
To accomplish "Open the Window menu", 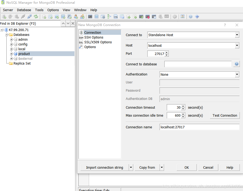I will pos(80,10).
